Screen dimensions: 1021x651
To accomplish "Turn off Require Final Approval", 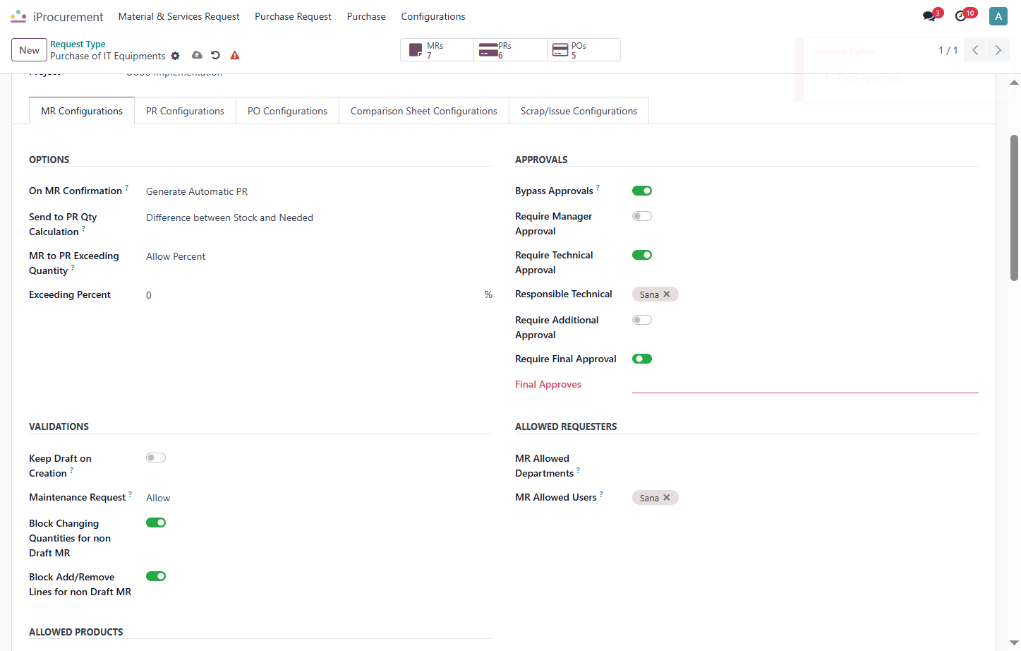I will point(642,359).
